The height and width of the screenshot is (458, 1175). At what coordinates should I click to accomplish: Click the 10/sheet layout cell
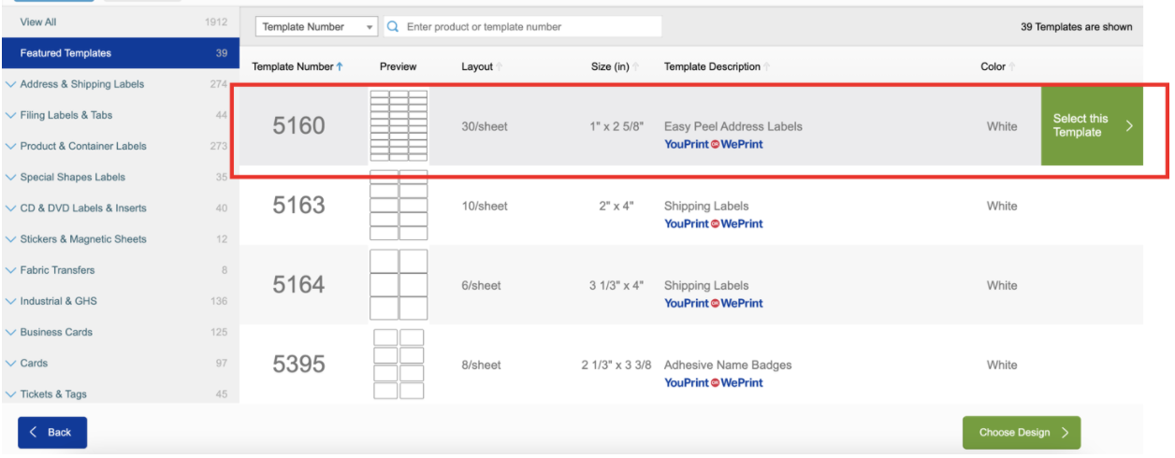pos(485,206)
